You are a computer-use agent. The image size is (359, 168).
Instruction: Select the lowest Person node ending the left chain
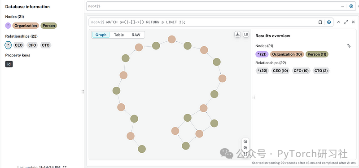[142, 149]
